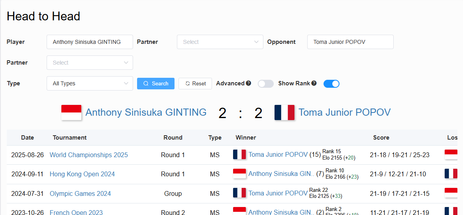Click Anthony Sinisuka GIN.. winner link in 2023-10-26 row
463x215 pixels.
pos(281,212)
